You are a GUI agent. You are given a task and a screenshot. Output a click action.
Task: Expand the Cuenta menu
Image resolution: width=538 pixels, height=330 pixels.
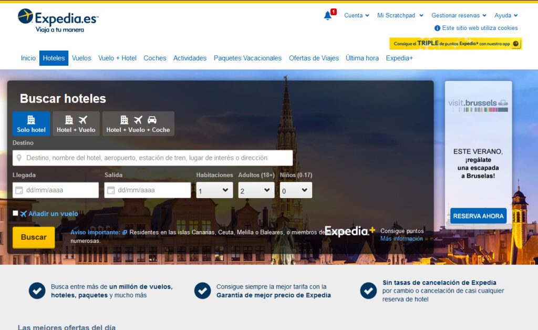pyautogui.click(x=356, y=15)
